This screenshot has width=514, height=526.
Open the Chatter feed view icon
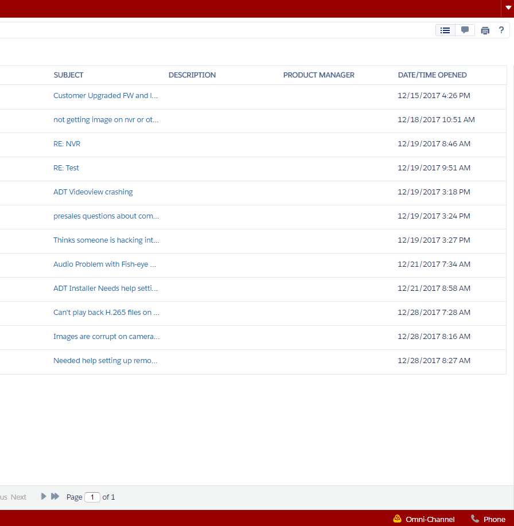coord(465,30)
